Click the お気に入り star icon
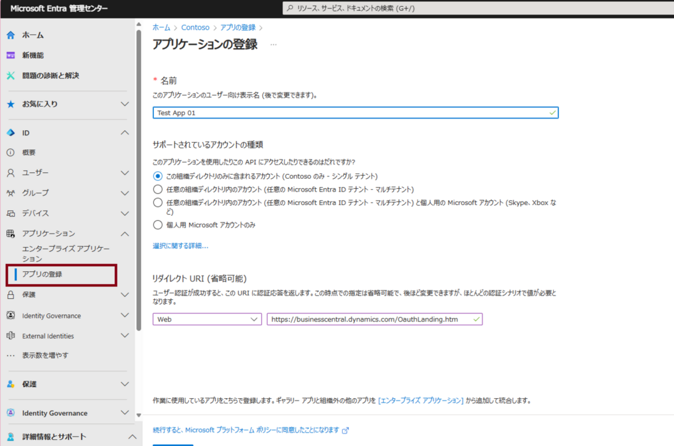The image size is (674, 446). tap(10, 104)
